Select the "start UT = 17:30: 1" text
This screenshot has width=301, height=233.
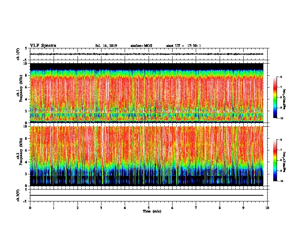coord(184,46)
